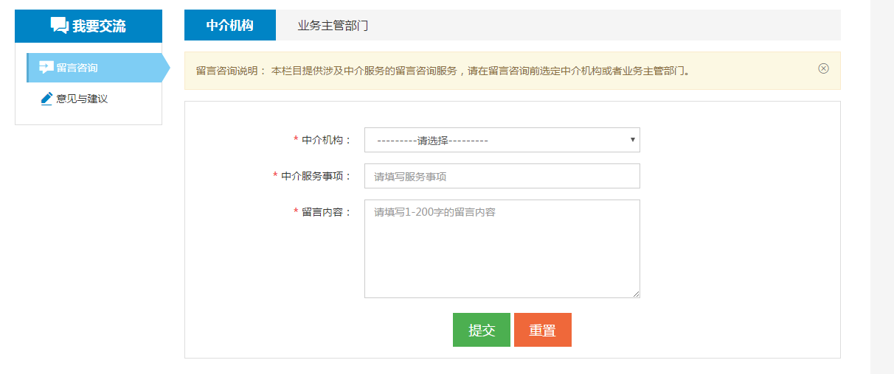Screen dimensions: 894x374
Task: Click the 留言咨询说明 notice text
Action: click(443, 71)
